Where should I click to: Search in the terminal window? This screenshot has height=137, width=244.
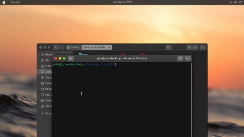(x=180, y=58)
